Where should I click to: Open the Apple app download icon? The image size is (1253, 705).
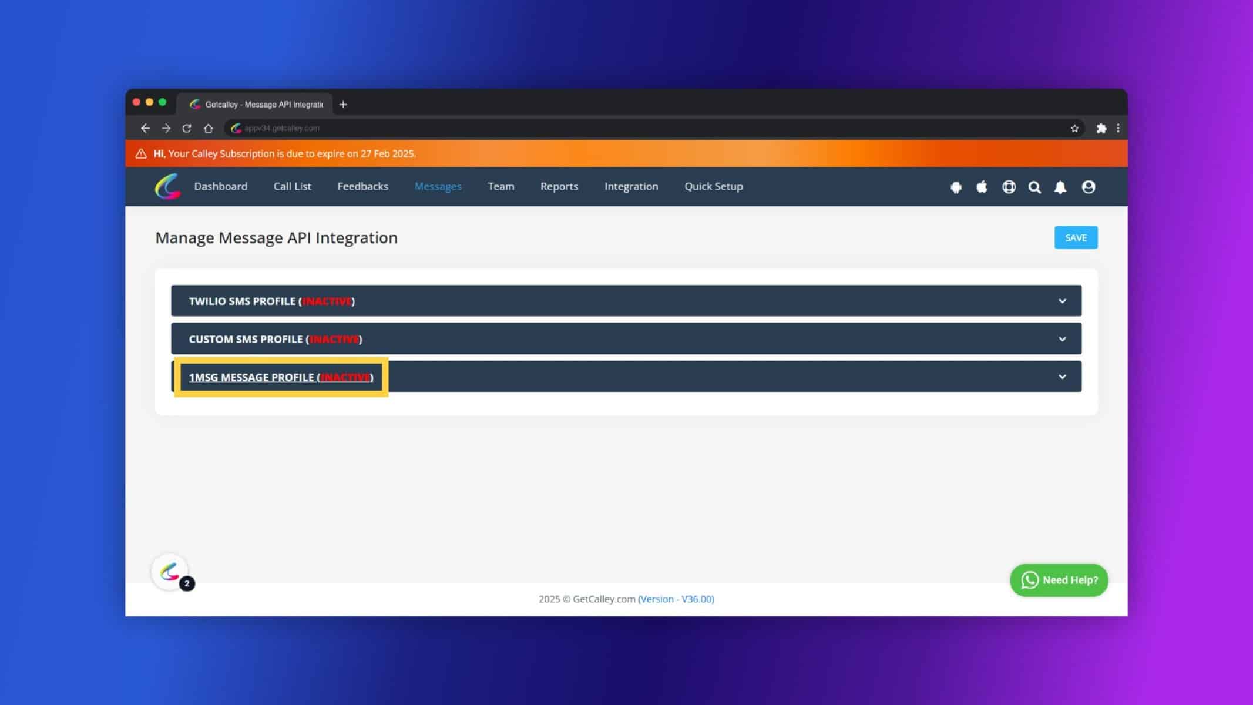[982, 187]
